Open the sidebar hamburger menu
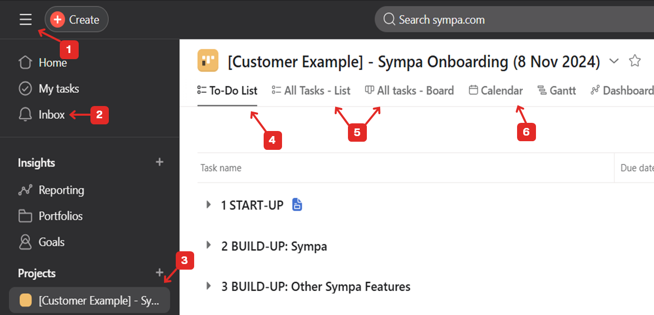The image size is (654, 315). [25, 19]
